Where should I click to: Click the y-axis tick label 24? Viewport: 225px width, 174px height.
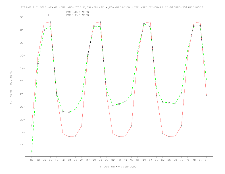[22, 94]
